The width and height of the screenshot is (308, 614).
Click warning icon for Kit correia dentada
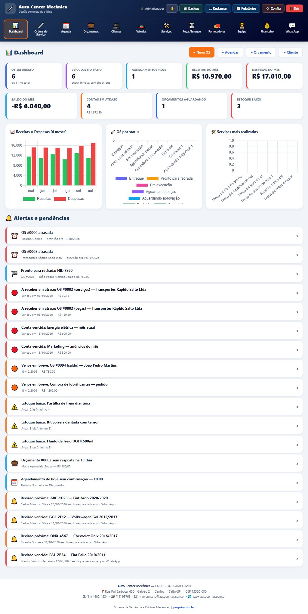(x=14, y=426)
